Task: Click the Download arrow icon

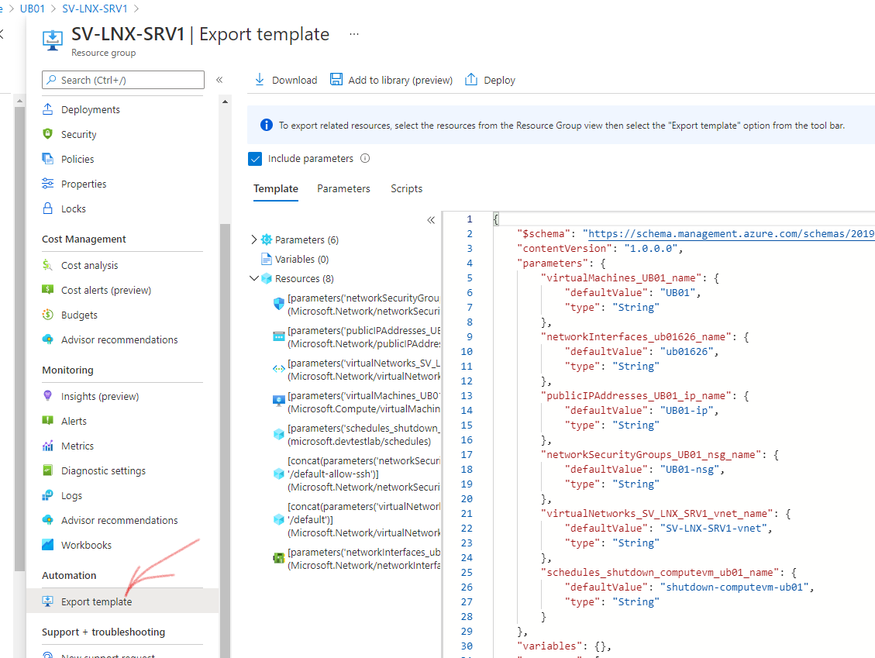Action: (259, 80)
